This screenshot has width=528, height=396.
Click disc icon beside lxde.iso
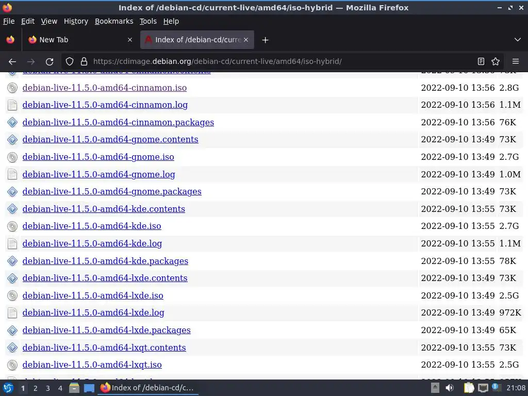tap(12, 295)
